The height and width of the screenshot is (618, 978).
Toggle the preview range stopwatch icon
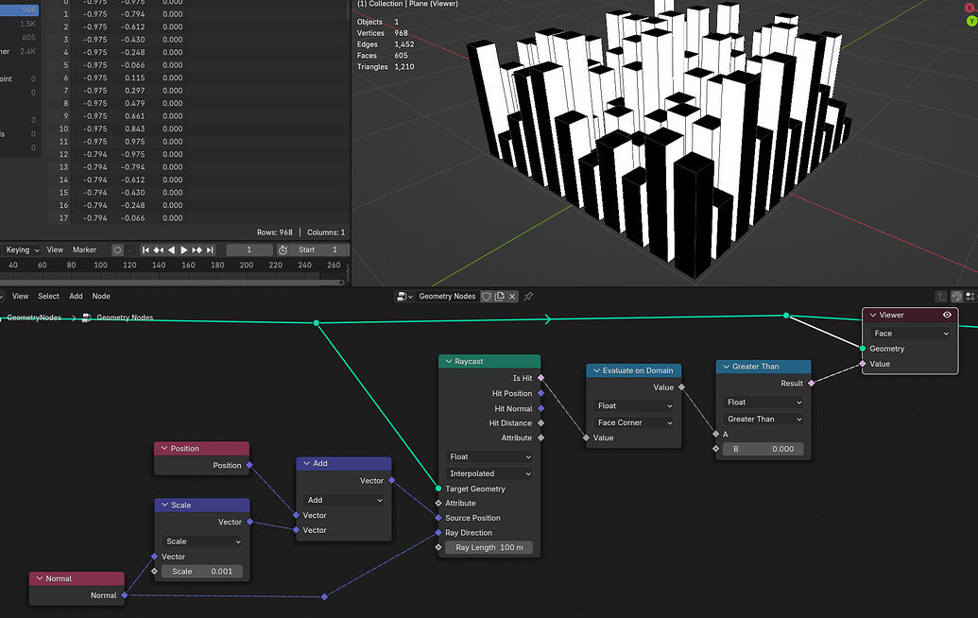pos(283,250)
